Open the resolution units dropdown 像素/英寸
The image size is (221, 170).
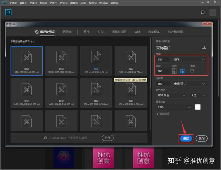coord(189,84)
